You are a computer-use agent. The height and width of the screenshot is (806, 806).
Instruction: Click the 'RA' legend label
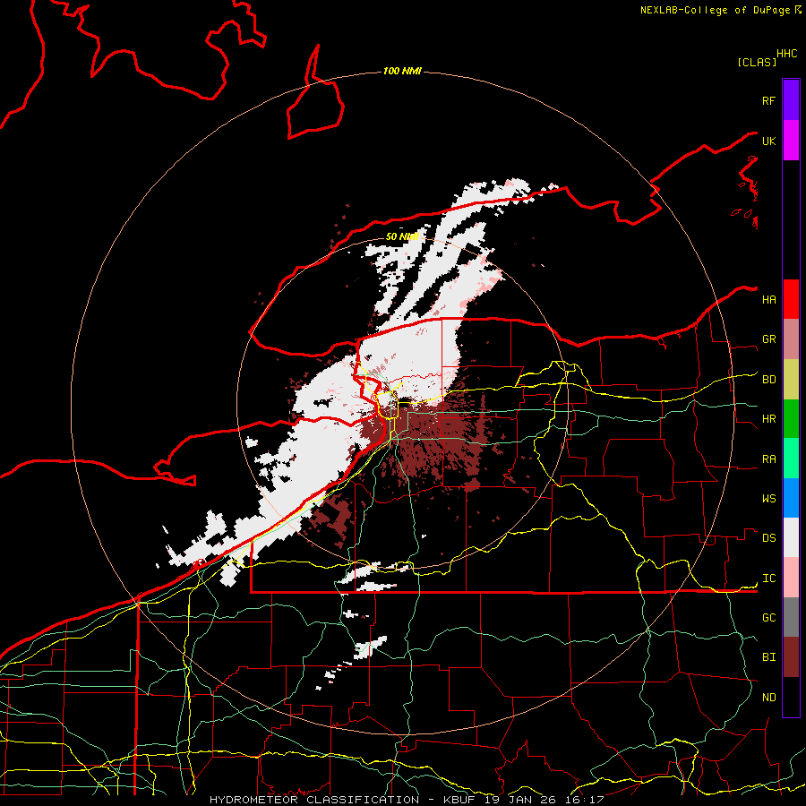(x=769, y=459)
